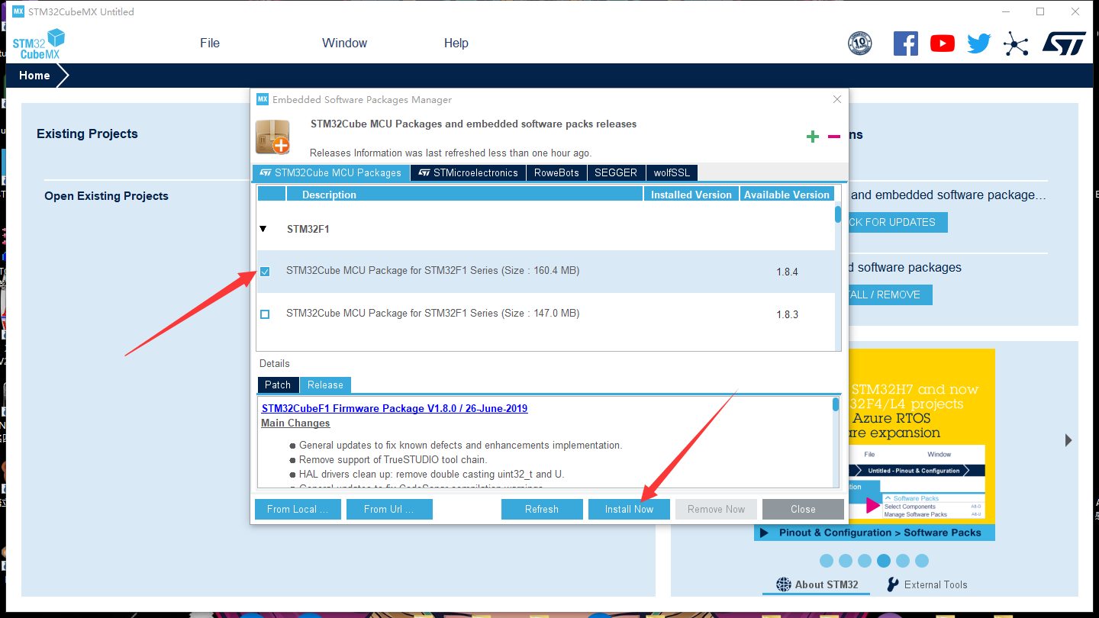Open the Facebook icon link
The width and height of the screenshot is (1099, 618).
pos(906,43)
